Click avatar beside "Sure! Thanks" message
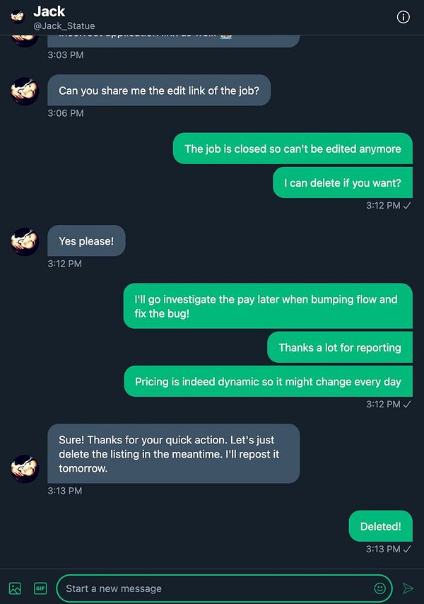This screenshot has width=424, height=604. 25,469
